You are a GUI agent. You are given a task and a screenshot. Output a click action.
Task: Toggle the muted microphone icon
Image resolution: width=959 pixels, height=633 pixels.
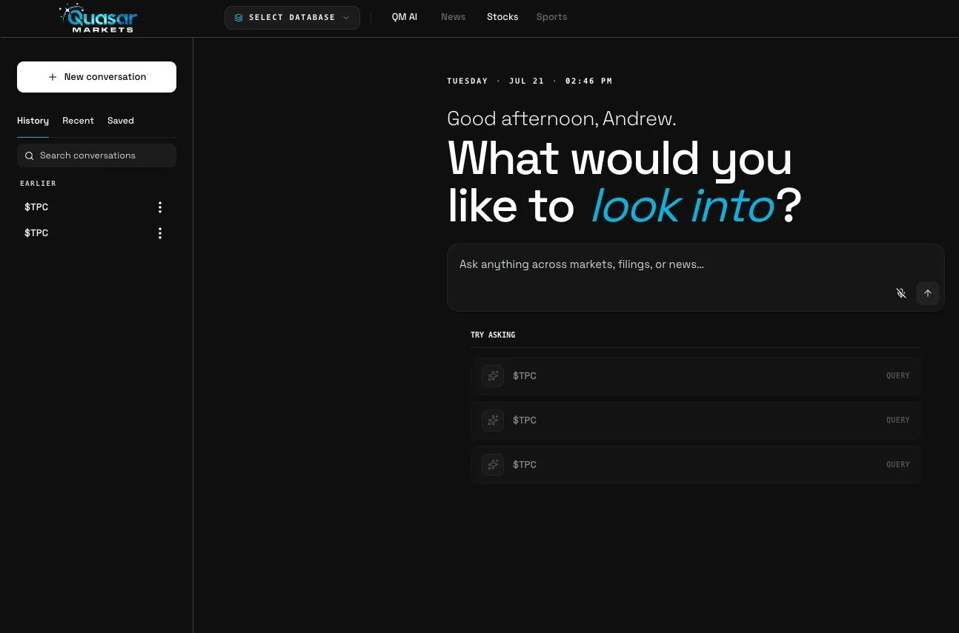click(901, 293)
